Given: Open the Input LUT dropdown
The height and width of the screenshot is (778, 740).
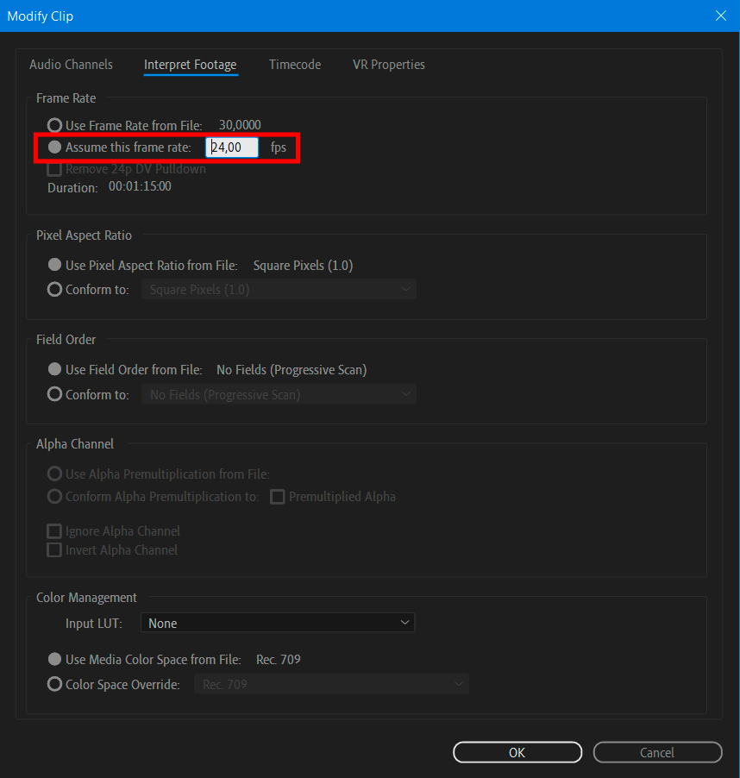Looking at the screenshot, I should pos(278,623).
